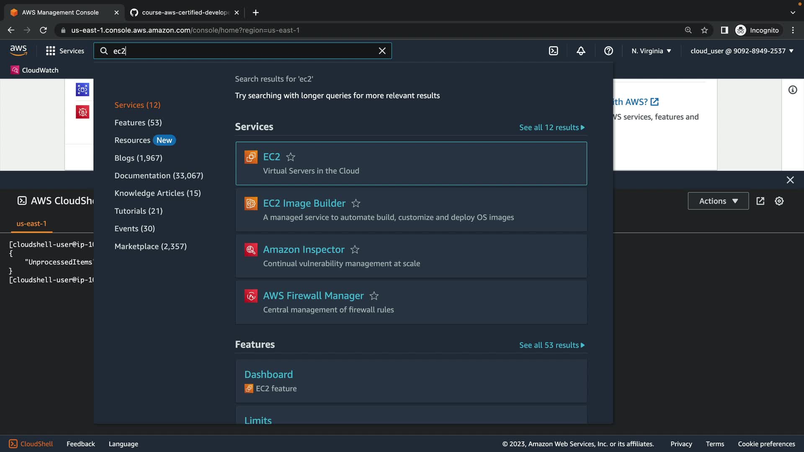Open the cloud_user account dropdown
Image resolution: width=804 pixels, height=452 pixels.
(x=742, y=51)
